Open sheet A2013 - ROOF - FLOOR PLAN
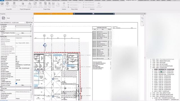 pyautogui.click(x=161, y=91)
